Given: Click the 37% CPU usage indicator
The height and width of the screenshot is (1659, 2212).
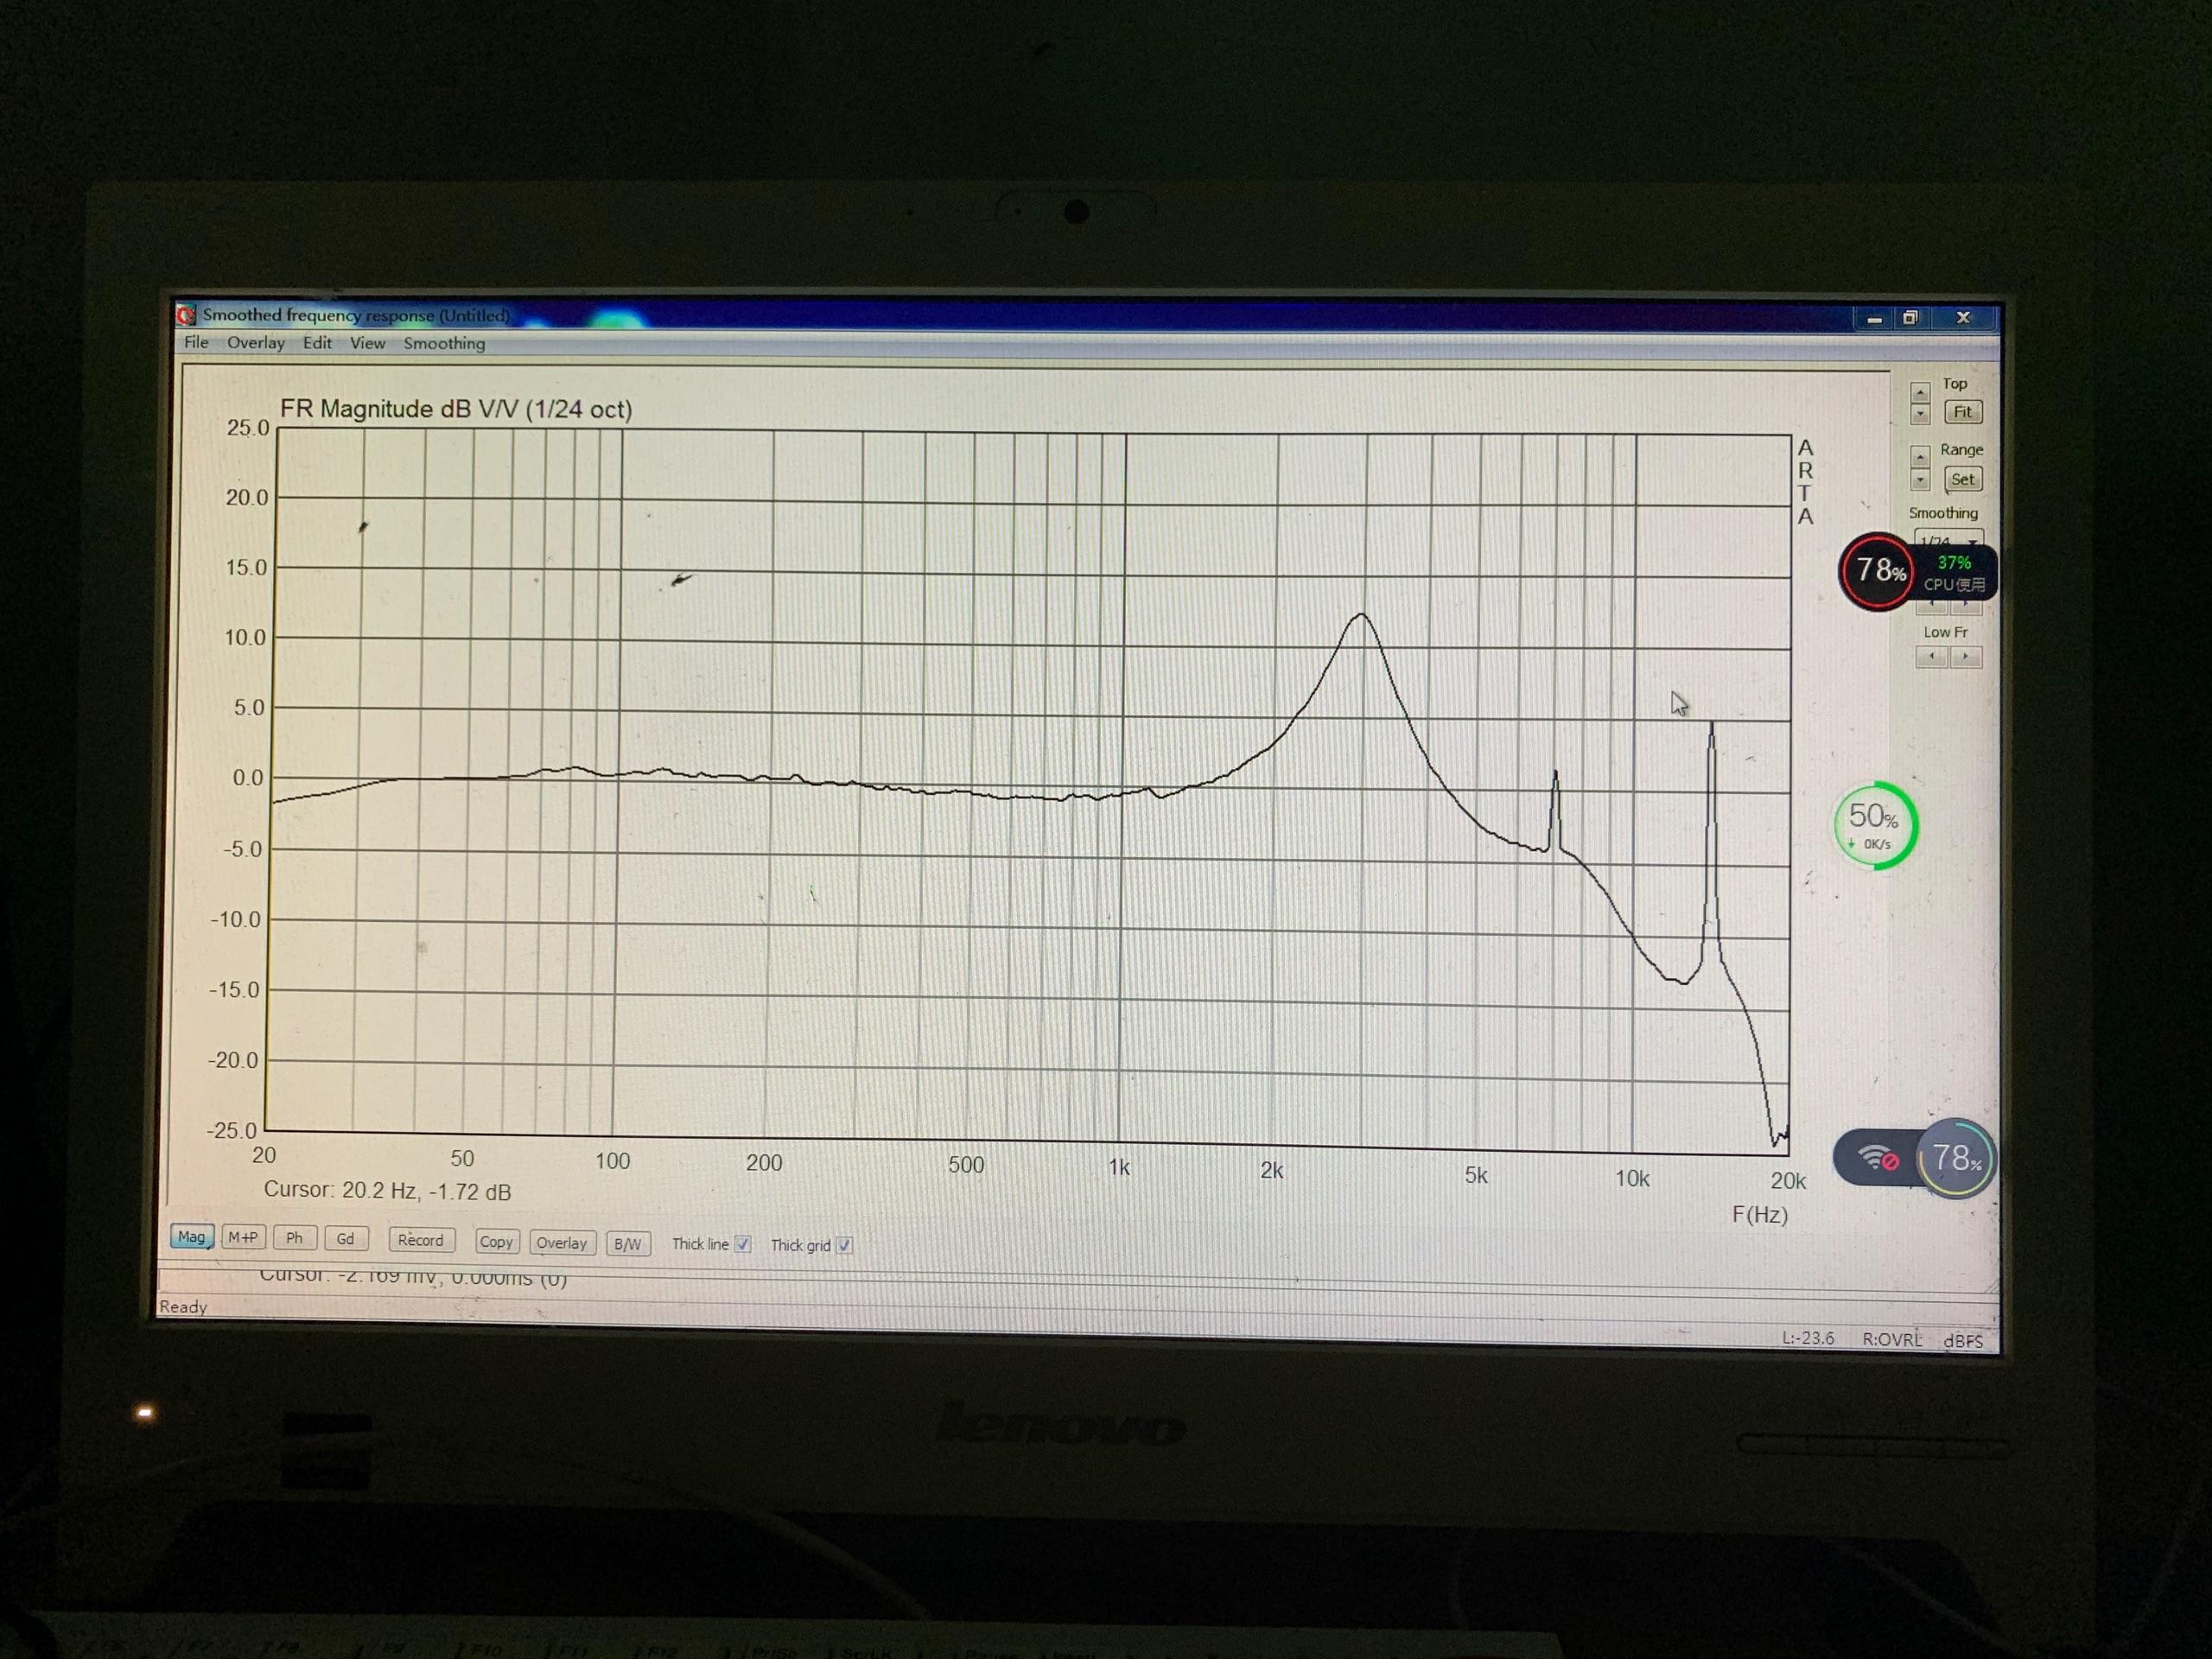Looking at the screenshot, I should (1955, 573).
